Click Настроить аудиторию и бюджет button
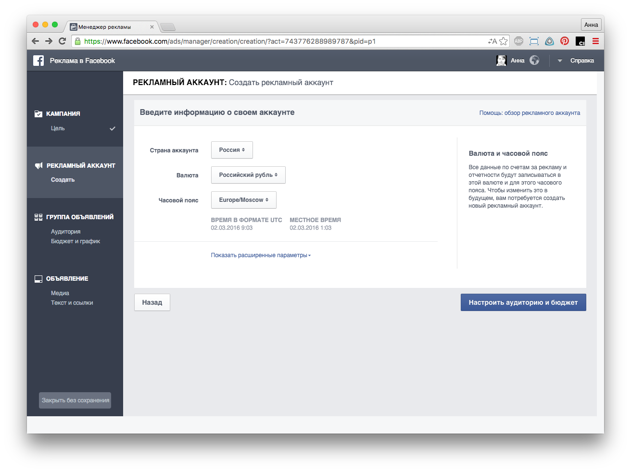This screenshot has height=472, width=631. point(523,302)
